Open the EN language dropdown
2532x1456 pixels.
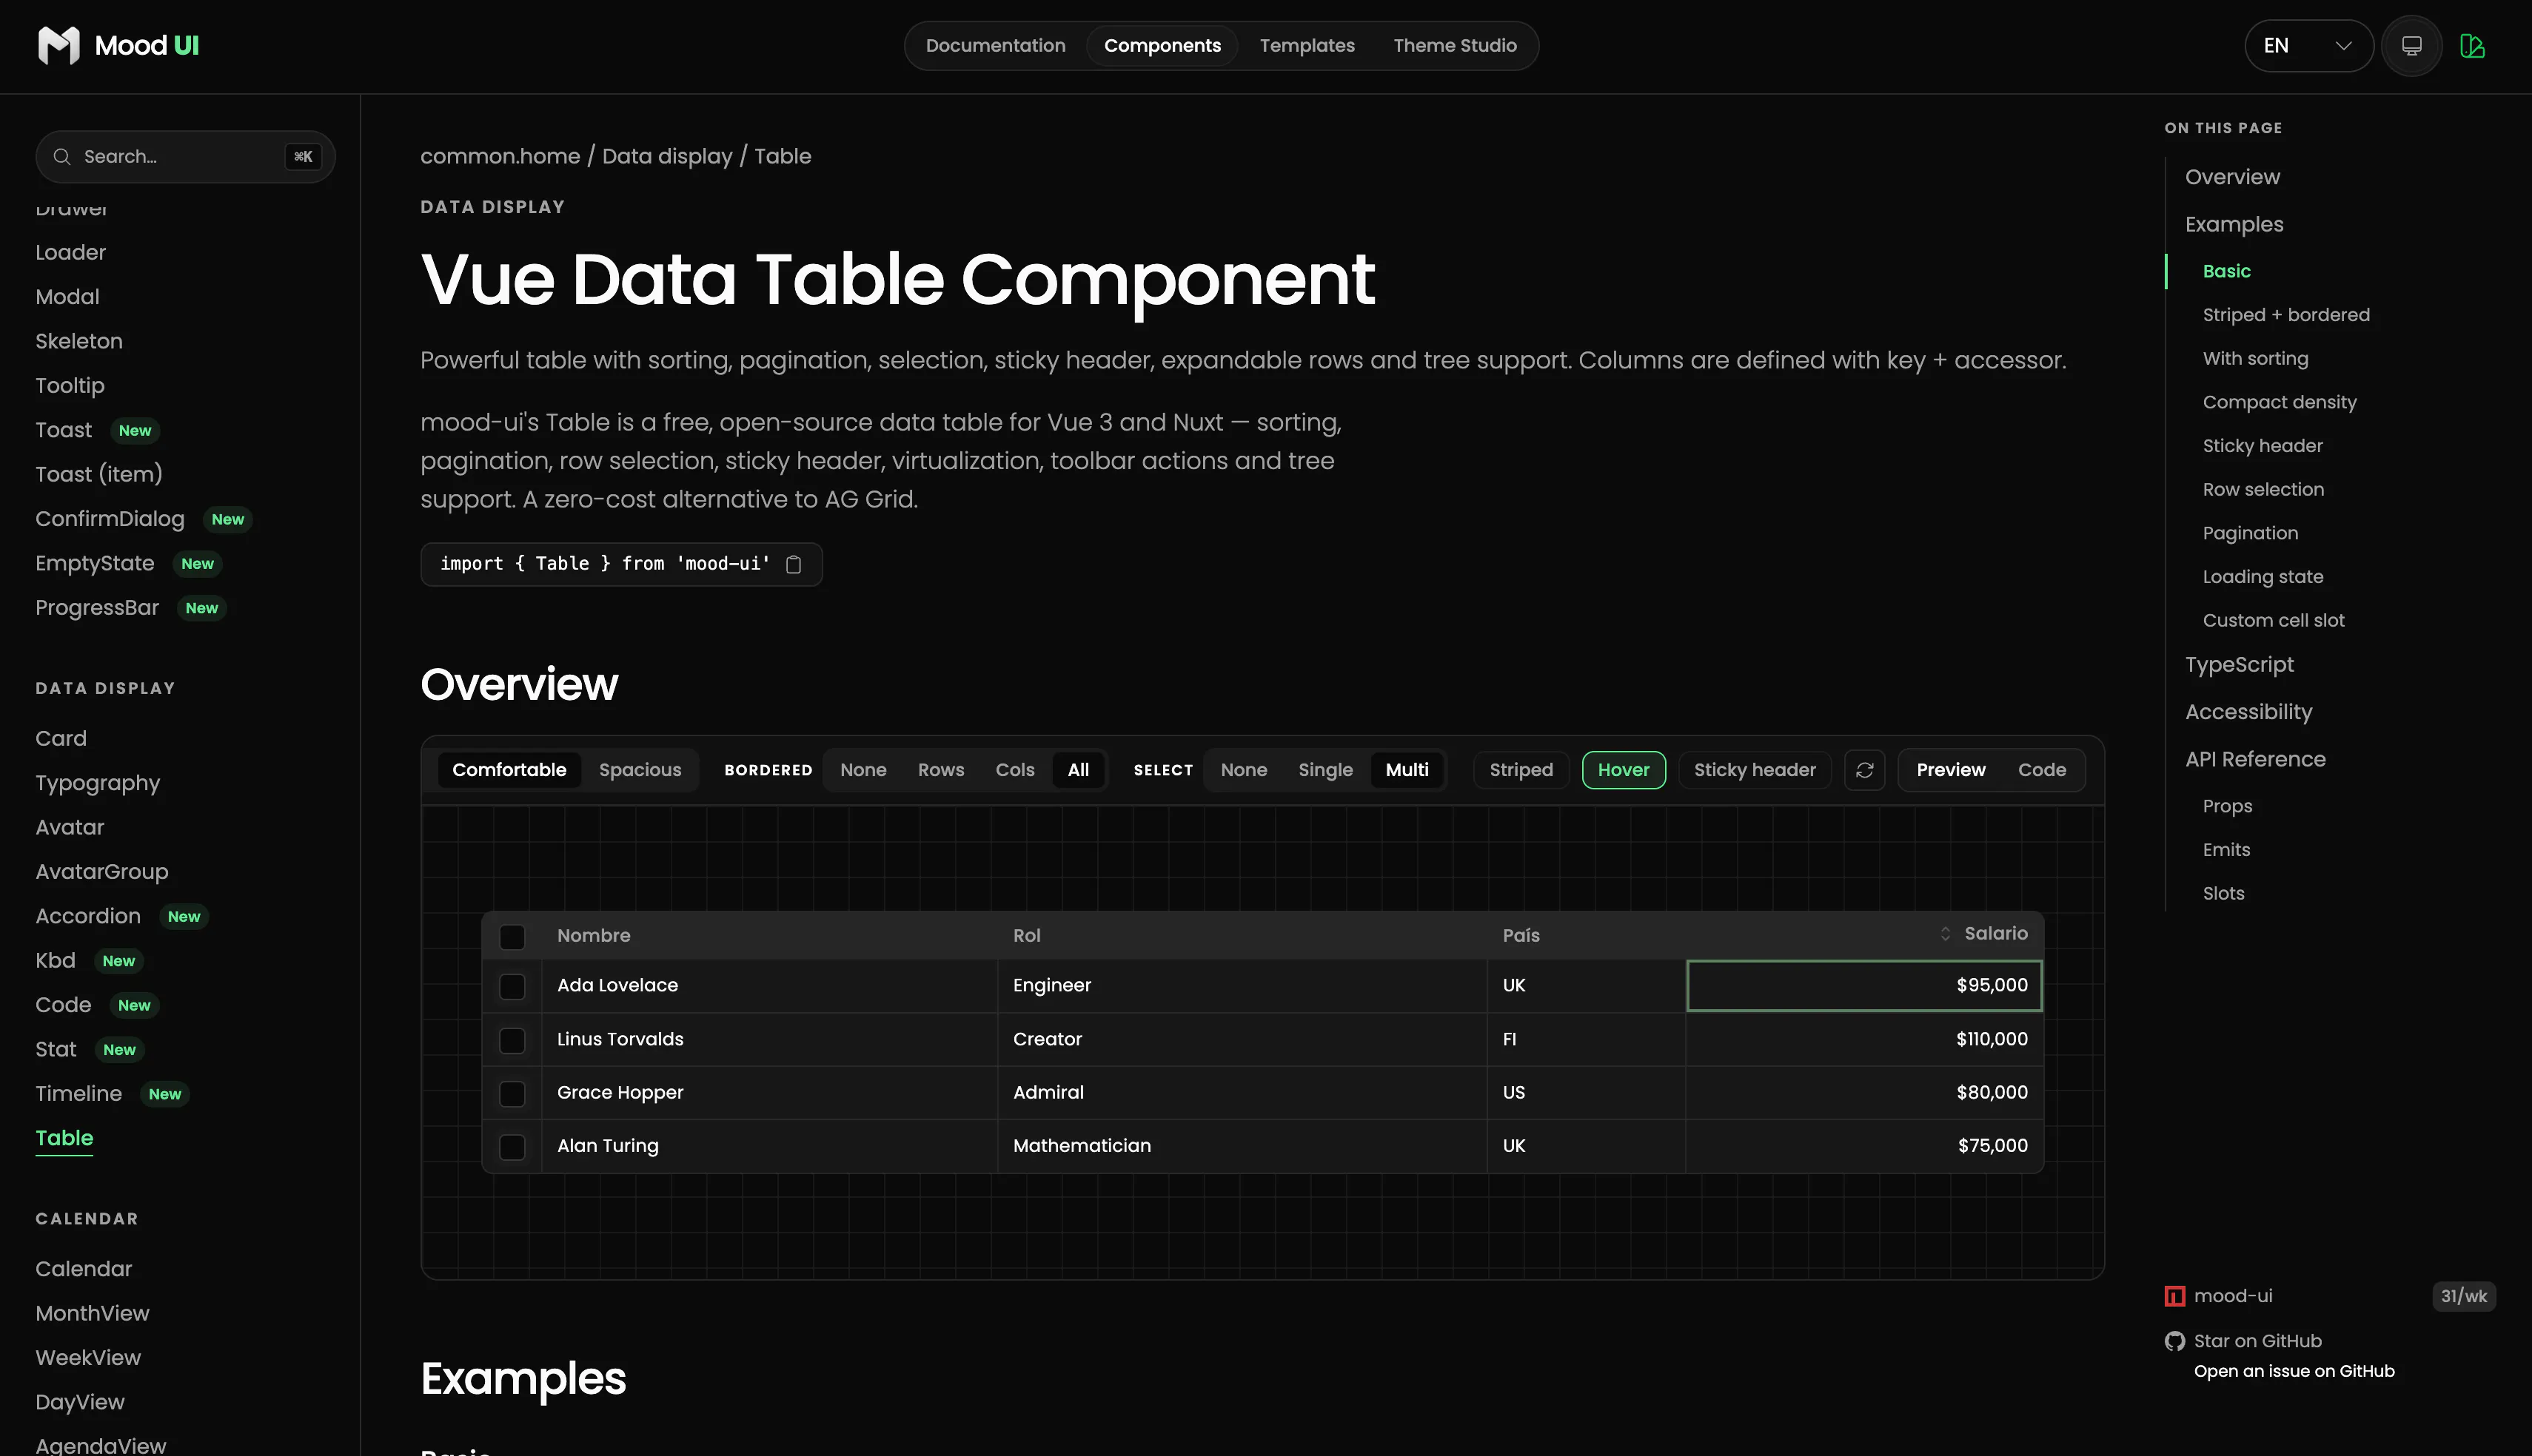pos(2308,46)
